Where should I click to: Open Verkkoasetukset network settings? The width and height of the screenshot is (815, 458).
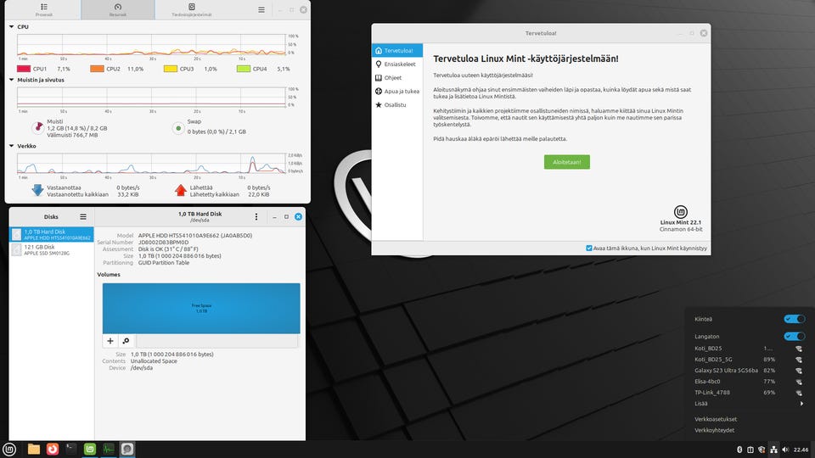click(715, 419)
